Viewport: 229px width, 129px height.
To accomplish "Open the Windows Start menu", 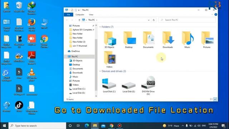I will pos(4,126).
